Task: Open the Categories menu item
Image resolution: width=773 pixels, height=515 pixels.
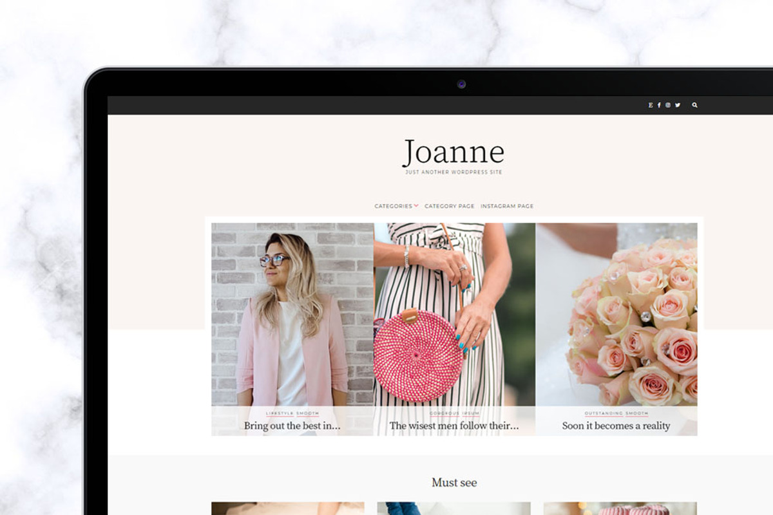Action: tap(394, 206)
